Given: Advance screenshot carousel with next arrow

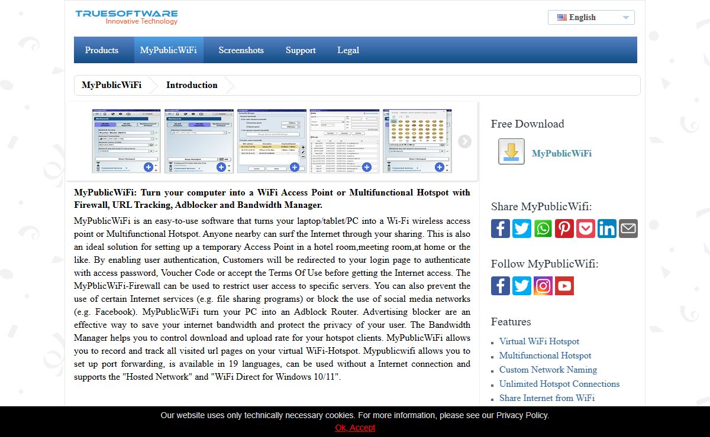Looking at the screenshot, I should (464, 141).
